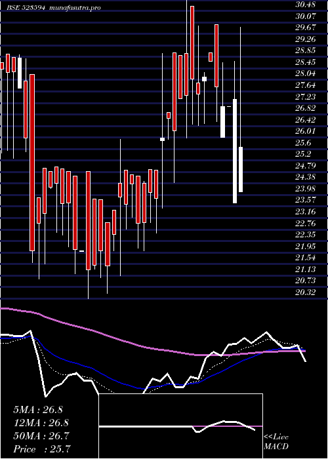Click the 24.79 price axis label
Image resolution: width=328 pixels, height=459 pixels.
tap(305, 166)
